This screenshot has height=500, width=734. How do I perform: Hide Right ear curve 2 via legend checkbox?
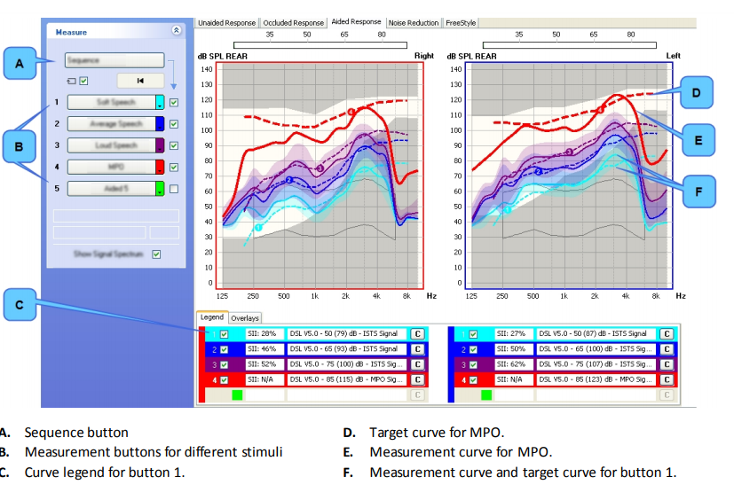coord(225,349)
